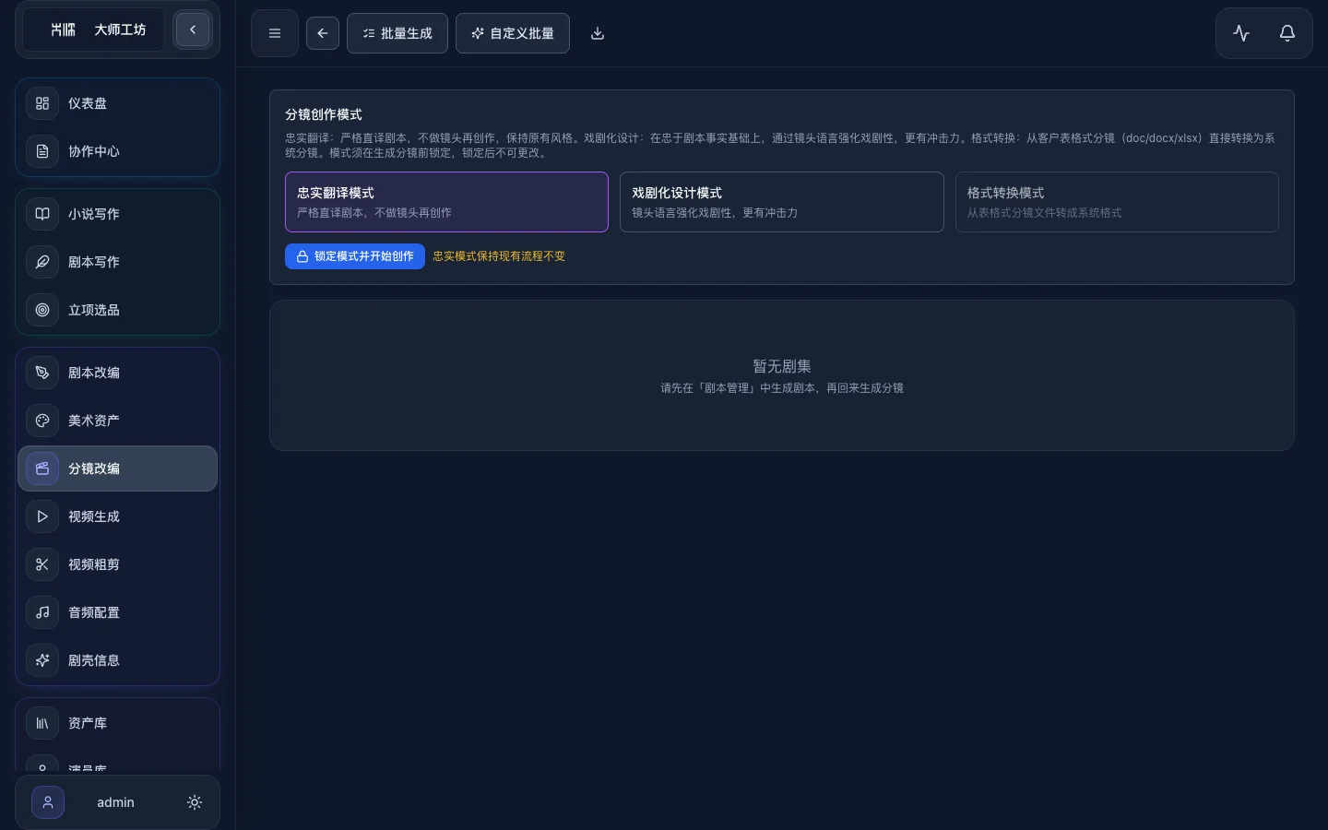This screenshot has width=1328, height=830.
Task: Open 协作中心 in the sidebar
Action: click(x=118, y=151)
